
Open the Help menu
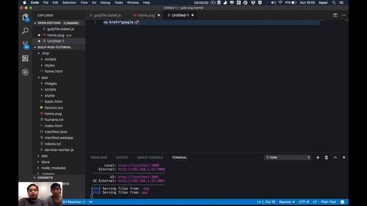click(146, 2)
